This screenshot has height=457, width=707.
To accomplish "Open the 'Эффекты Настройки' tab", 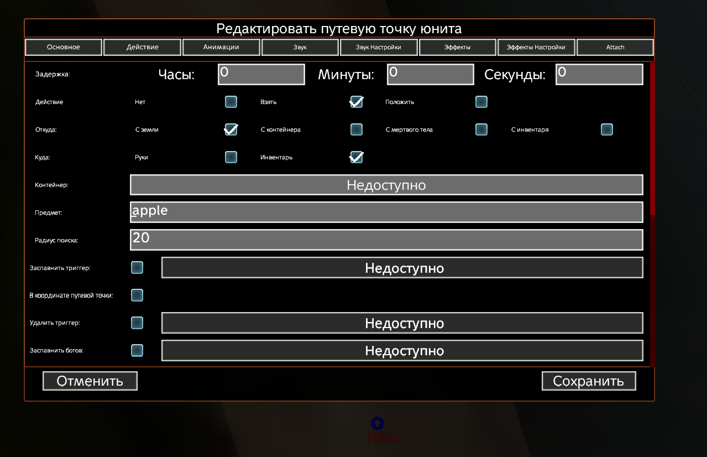I will point(536,47).
